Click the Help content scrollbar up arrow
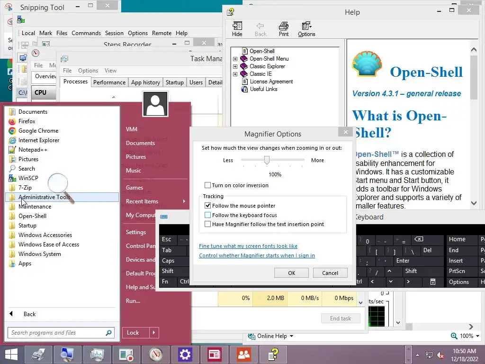This screenshot has height=364, width=485. (474, 49)
